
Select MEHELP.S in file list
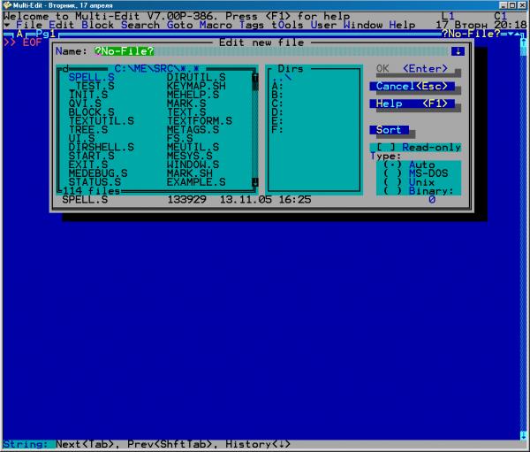193,95
